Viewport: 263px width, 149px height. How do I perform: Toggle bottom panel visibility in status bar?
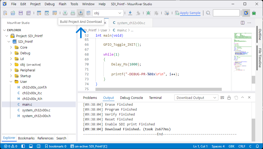point(31,146)
